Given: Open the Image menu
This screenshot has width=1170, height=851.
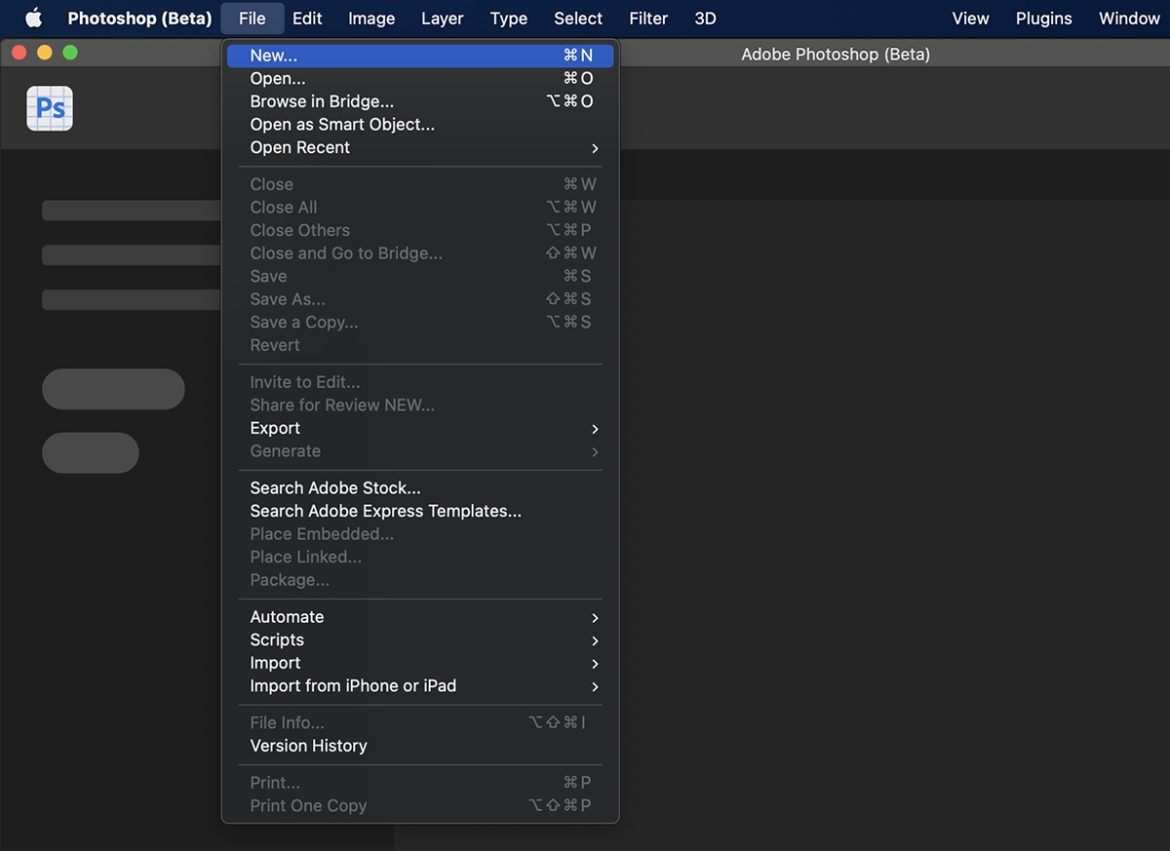Looking at the screenshot, I should pyautogui.click(x=371, y=18).
